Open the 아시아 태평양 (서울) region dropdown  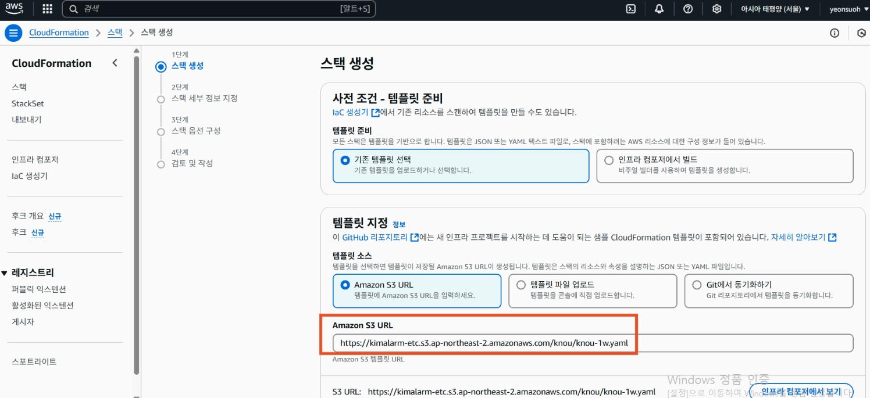775,9
